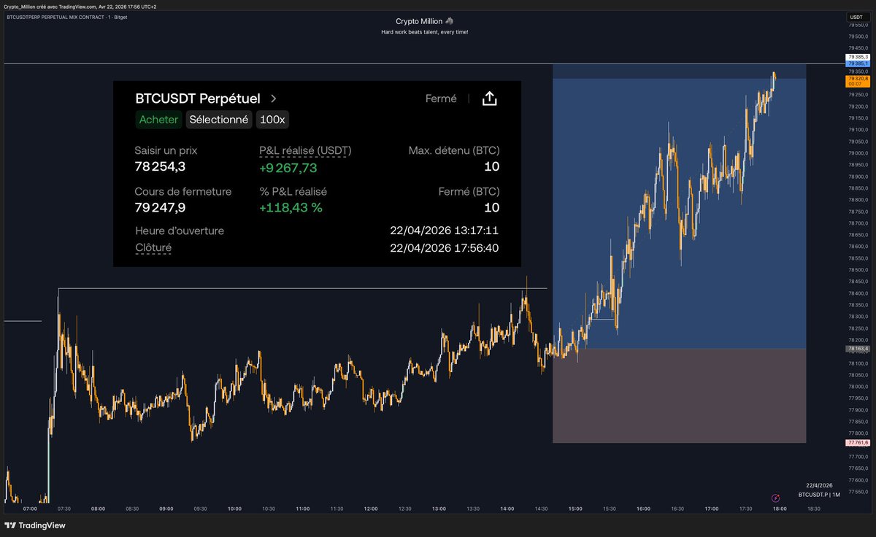Click the 77 550,0 price scale tick
The height and width of the screenshot is (537, 876).
[x=857, y=492]
